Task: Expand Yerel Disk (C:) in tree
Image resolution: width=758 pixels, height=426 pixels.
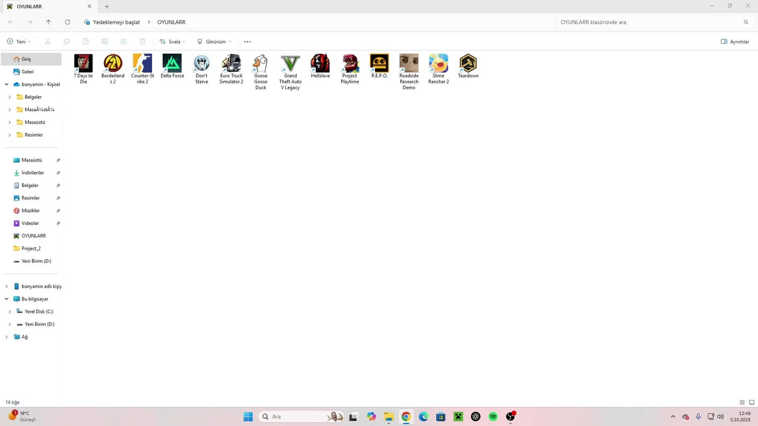Action: pos(9,312)
